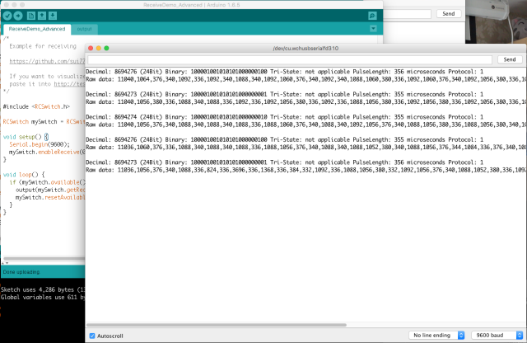The height and width of the screenshot is (343, 527).
Task: Create a new sketch with New icon
Action: coord(31,16)
